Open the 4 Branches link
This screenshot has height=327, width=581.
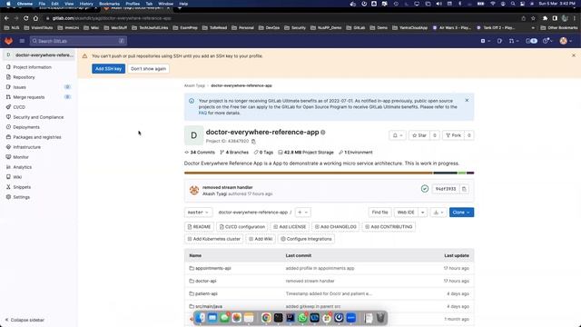[x=234, y=153]
